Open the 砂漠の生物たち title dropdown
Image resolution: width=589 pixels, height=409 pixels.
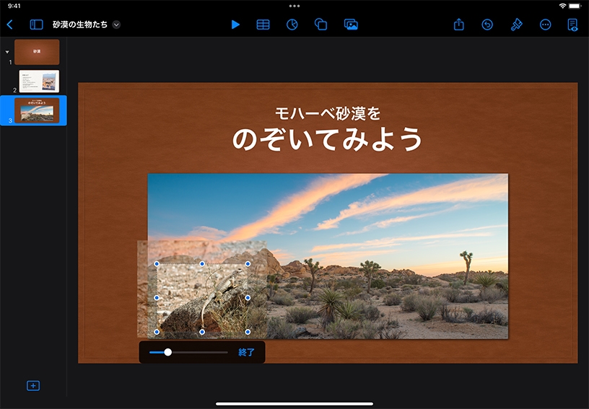click(116, 25)
